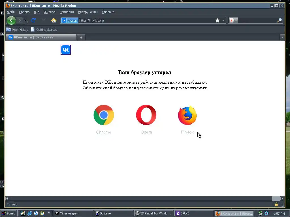
Task: Open the Правка menu
Action: point(24,12)
